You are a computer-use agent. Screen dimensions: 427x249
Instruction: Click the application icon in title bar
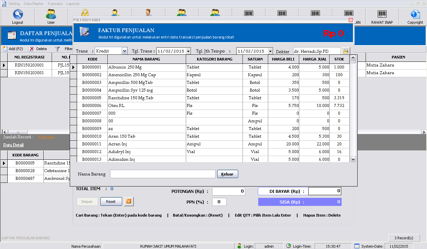(4, 4)
